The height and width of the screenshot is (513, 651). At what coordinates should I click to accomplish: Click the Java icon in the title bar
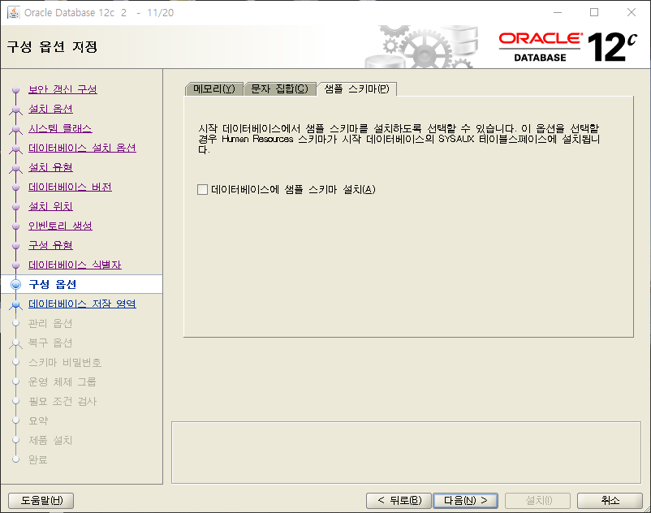(x=13, y=12)
